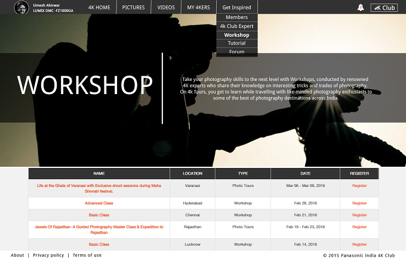Image resolution: width=406 pixels, height=262 pixels.
Task: Go to the VIDEOS tab
Action: (x=166, y=8)
